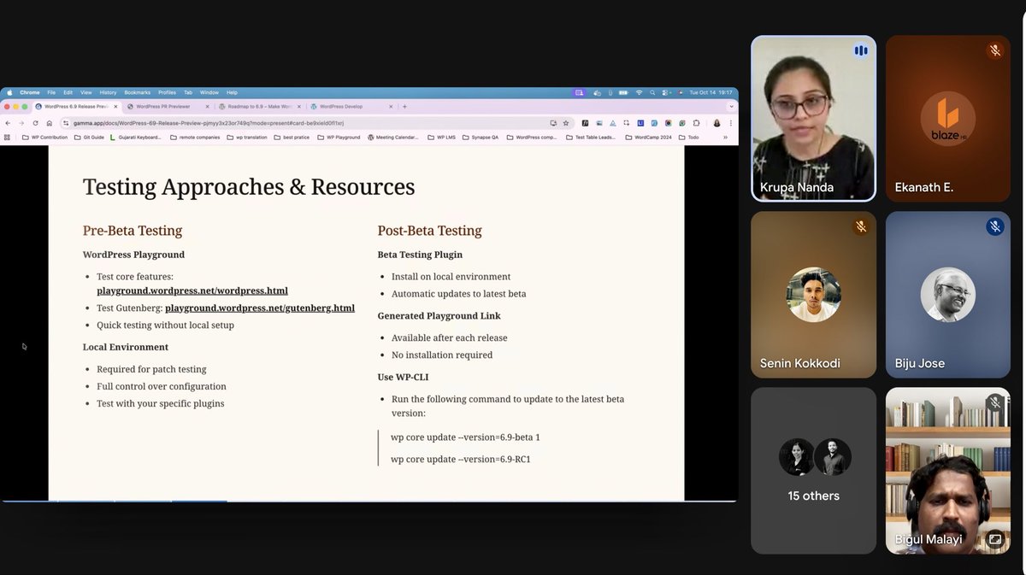
Task: Click the date and time in menu bar
Action: click(x=711, y=92)
